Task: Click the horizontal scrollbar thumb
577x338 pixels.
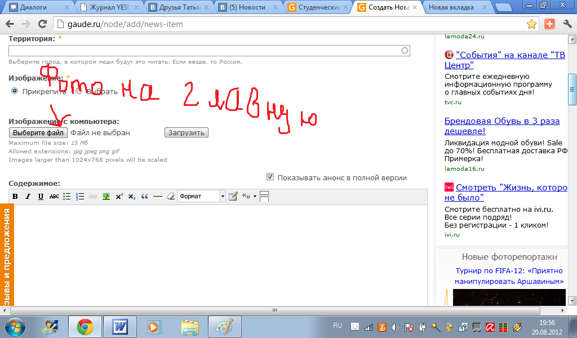Action: click(x=274, y=310)
